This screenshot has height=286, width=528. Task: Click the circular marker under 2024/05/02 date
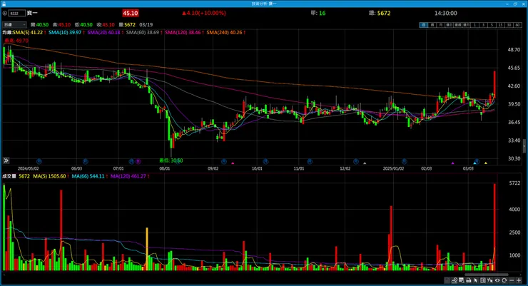(39, 161)
